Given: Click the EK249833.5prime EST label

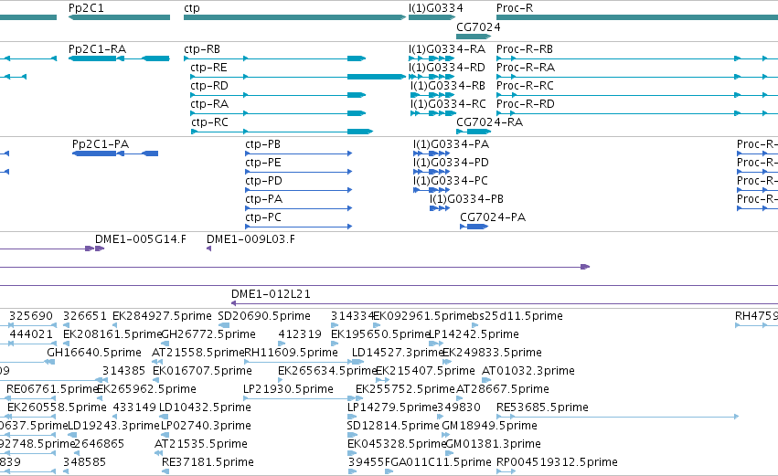Looking at the screenshot, I should (x=492, y=353).
